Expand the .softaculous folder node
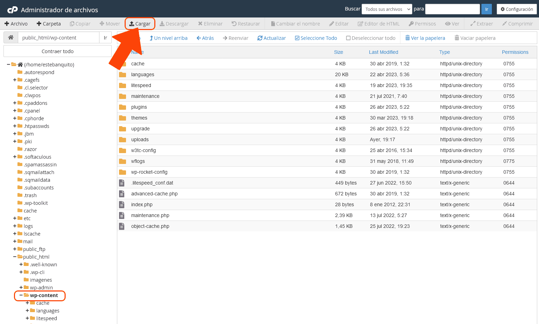The height and width of the screenshot is (324, 539). click(15, 157)
